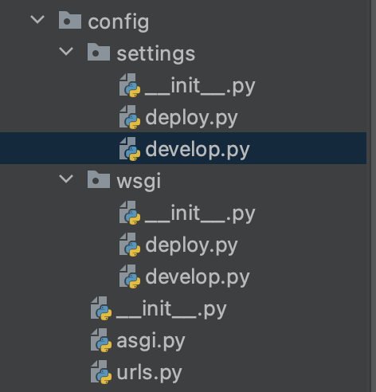Select the config folder label
376x392 pixels.
[x=119, y=22]
